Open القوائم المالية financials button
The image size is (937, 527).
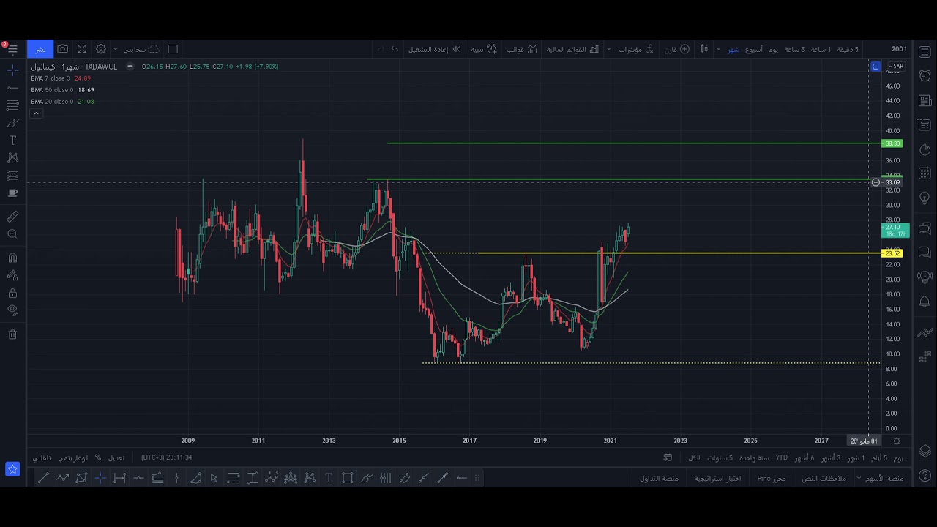[x=572, y=49]
